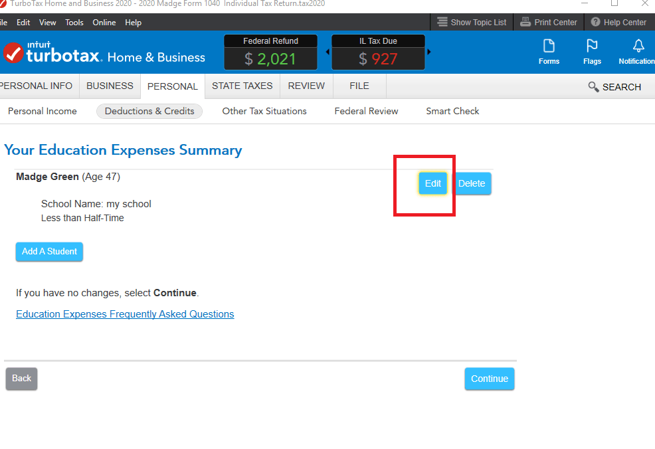Open the Print Center
The image size is (655, 449).
coord(548,22)
